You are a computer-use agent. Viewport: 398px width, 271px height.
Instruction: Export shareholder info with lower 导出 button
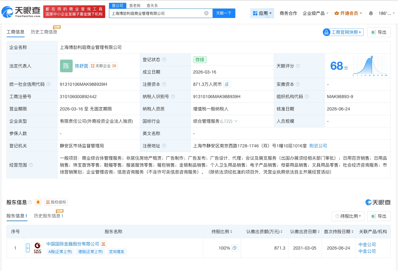(x=379, y=216)
